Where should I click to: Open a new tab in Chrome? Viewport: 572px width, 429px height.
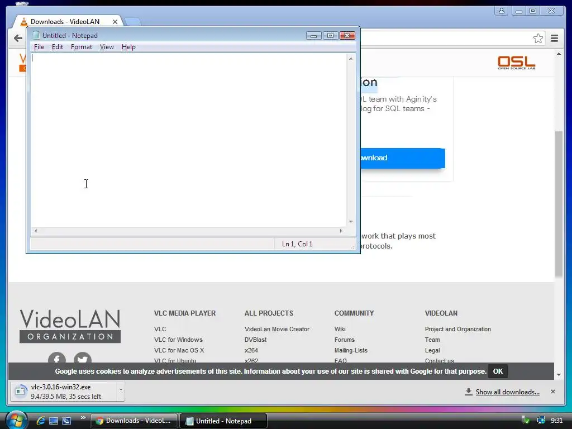click(133, 22)
